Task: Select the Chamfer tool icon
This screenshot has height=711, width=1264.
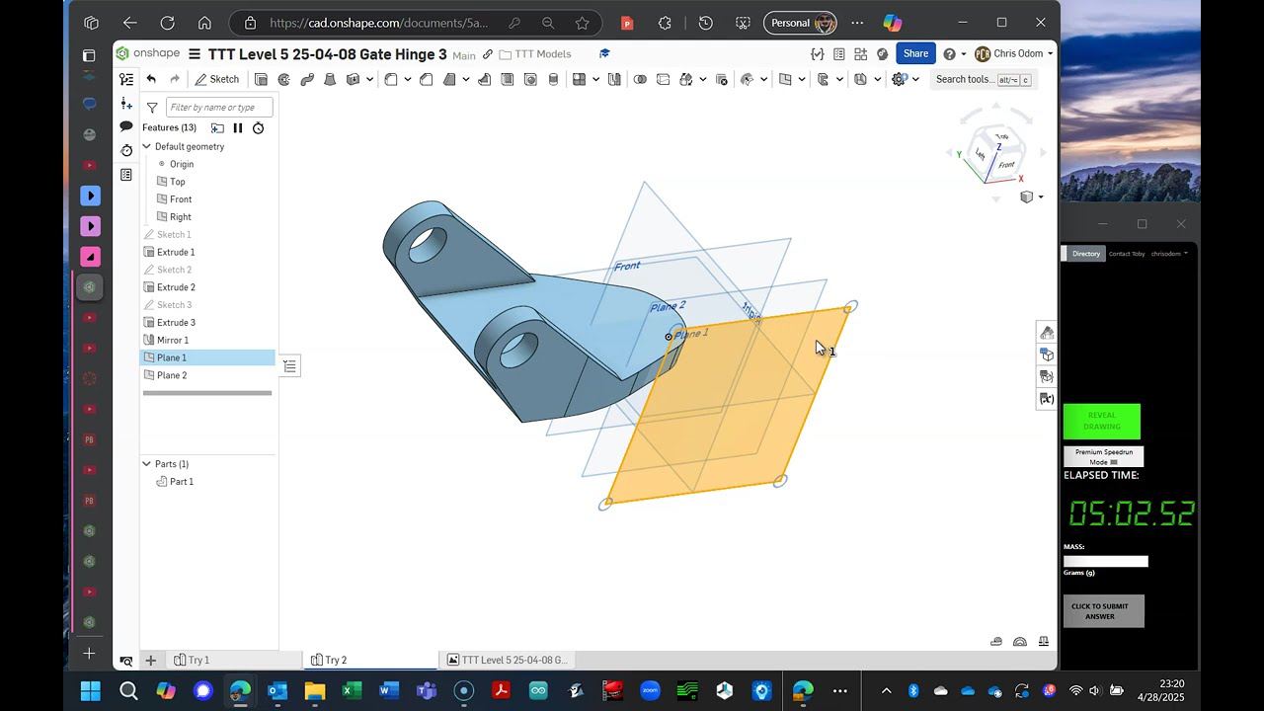Action: click(426, 79)
